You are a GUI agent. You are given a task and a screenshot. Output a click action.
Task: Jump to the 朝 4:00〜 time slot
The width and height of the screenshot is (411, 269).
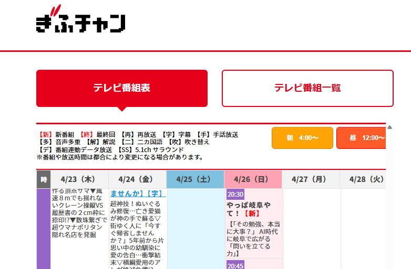coord(302,138)
